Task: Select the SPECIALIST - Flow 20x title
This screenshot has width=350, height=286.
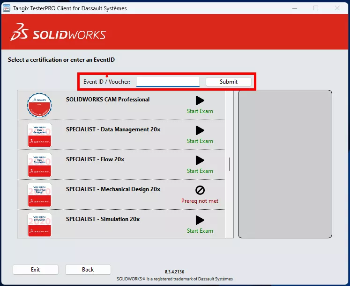Action: [95, 159]
